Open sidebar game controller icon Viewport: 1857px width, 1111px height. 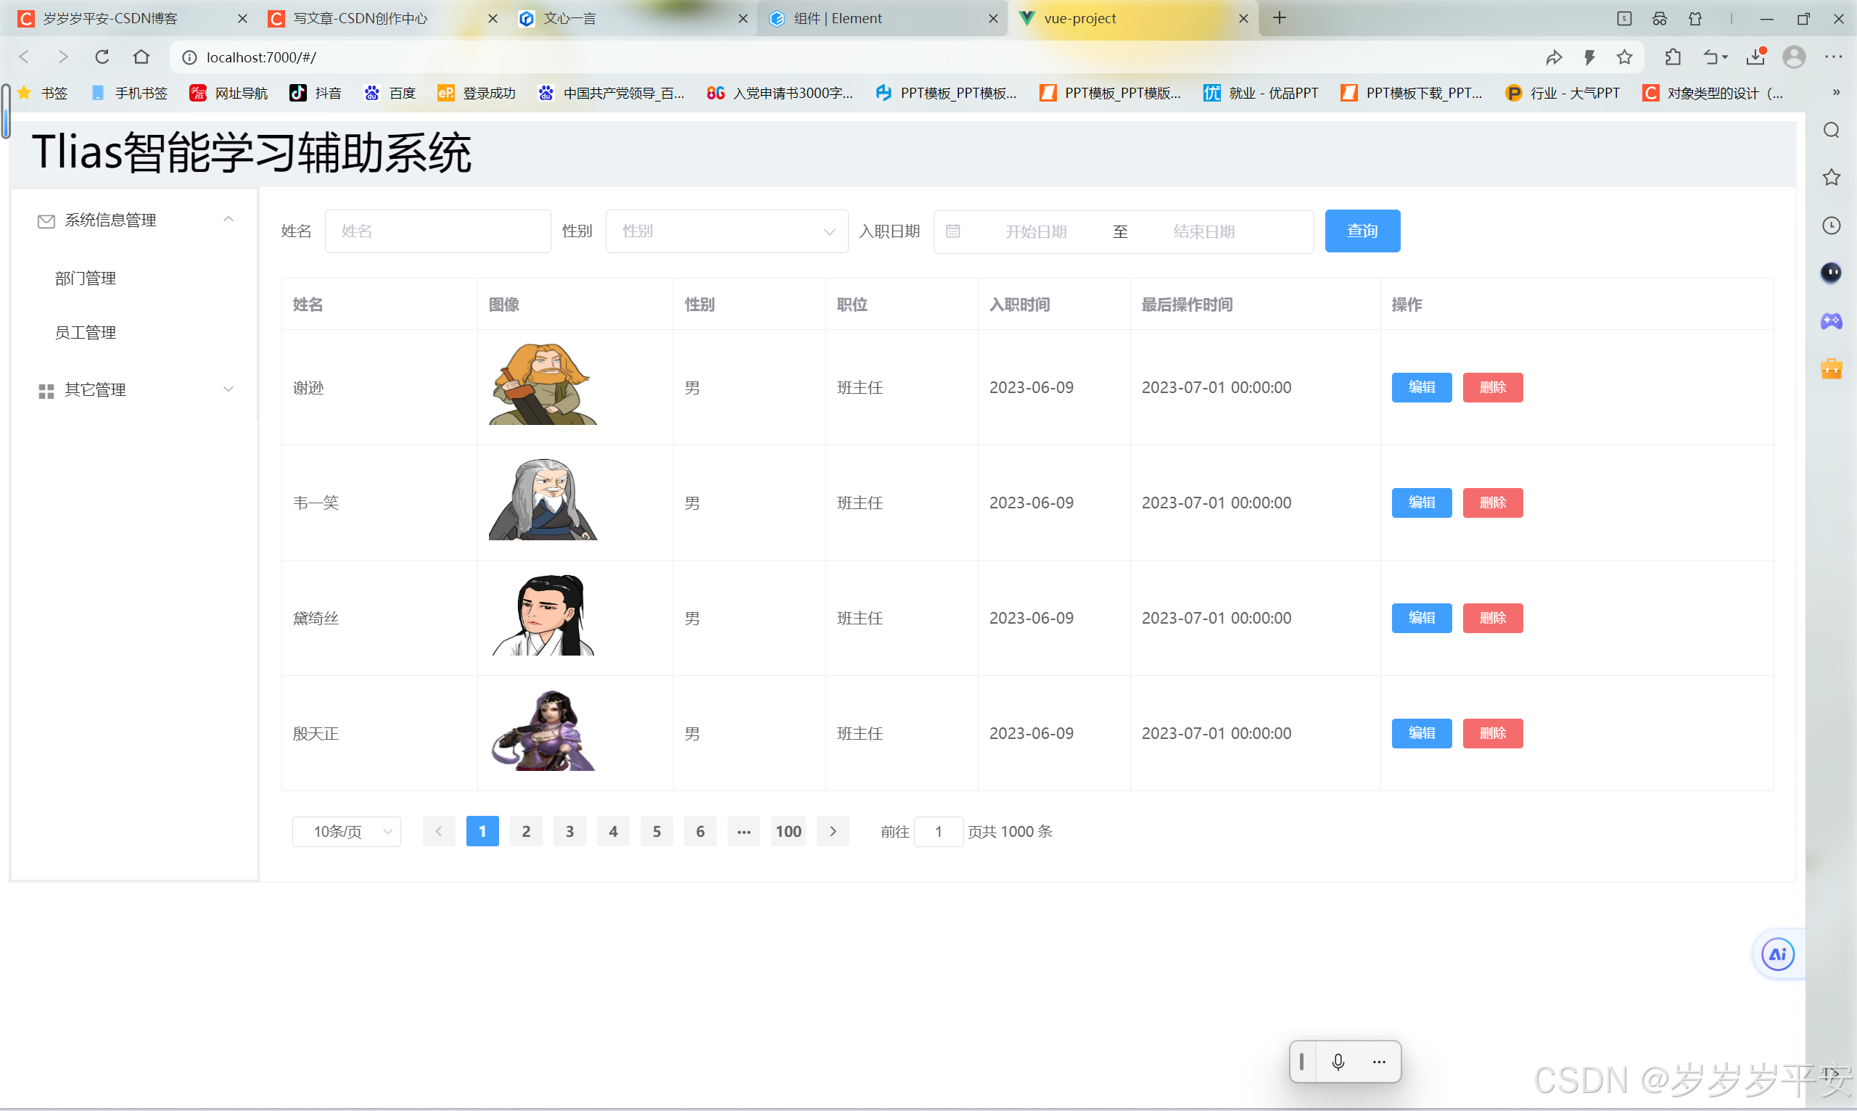tap(1832, 321)
